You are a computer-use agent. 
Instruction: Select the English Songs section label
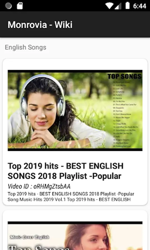pos(26,47)
